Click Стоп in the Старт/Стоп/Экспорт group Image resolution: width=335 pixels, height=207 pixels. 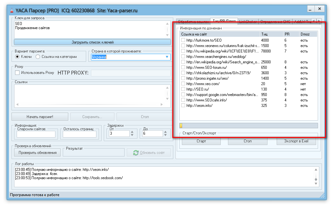pyautogui.click(x=248, y=141)
